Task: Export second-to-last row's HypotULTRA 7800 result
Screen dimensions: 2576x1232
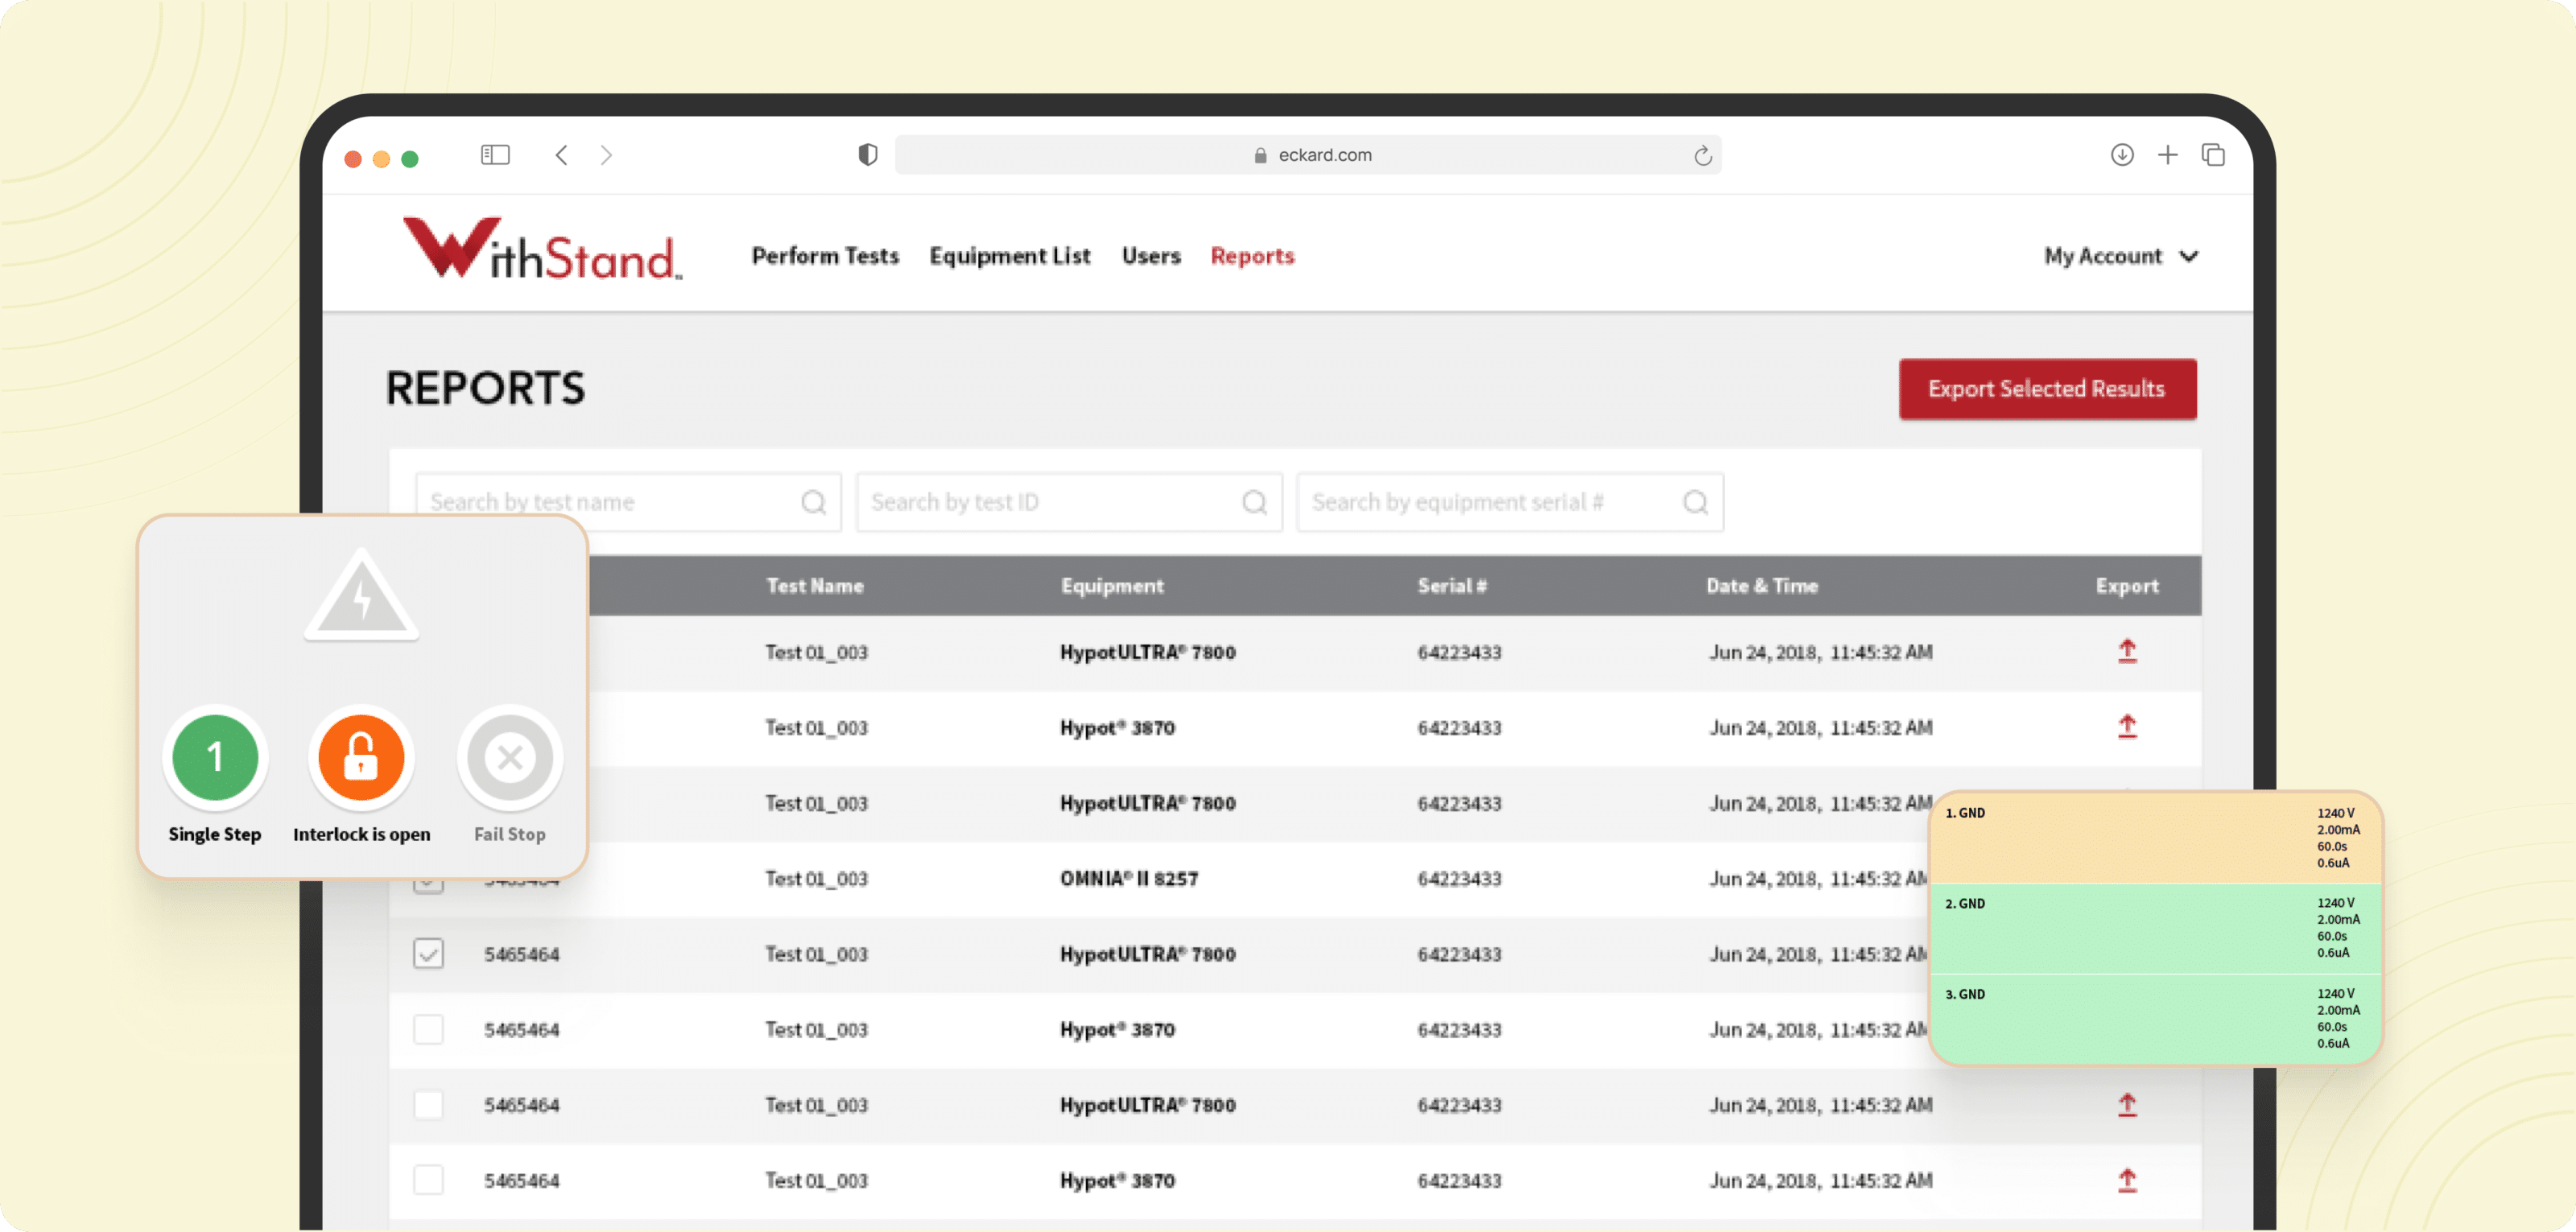Action: tap(2127, 1105)
